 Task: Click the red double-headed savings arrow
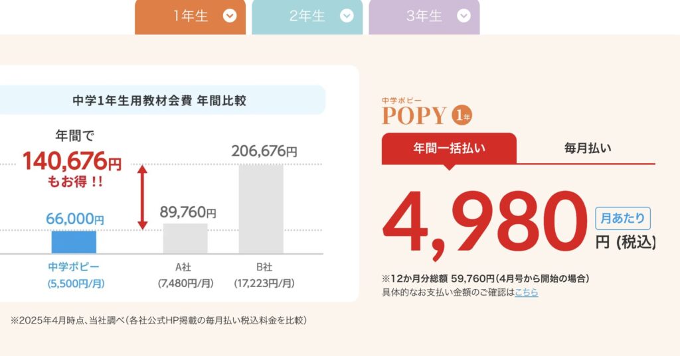142,197
